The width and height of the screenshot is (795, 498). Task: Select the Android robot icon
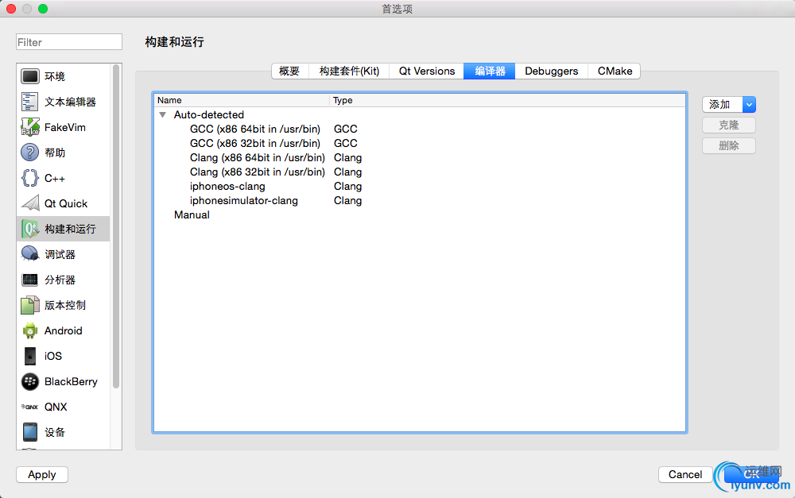(30, 331)
